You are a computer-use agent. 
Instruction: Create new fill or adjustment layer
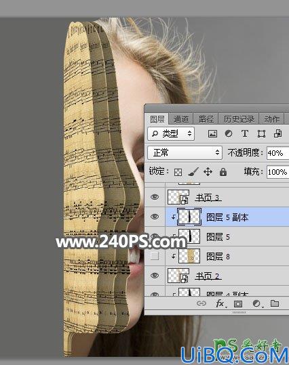(257, 303)
